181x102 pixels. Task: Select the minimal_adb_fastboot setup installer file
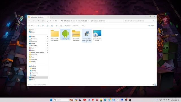pyautogui.click(x=87, y=36)
